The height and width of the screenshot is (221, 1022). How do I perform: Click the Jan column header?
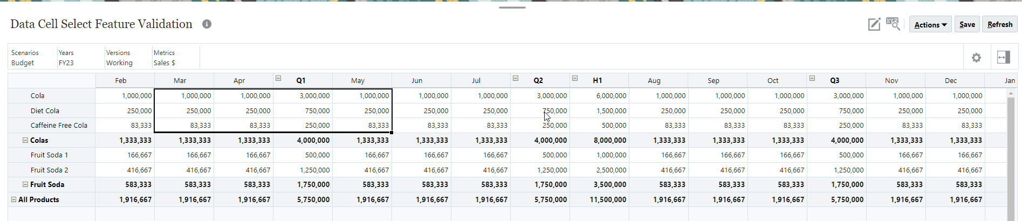tap(1002, 80)
